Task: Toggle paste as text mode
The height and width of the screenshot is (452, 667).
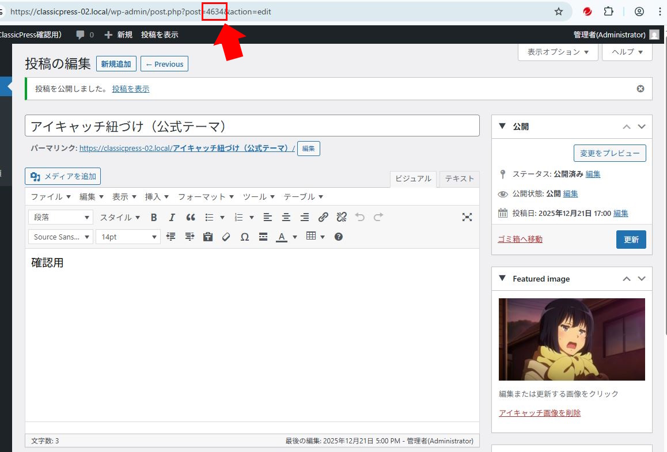Action: click(x=208, y=237)
